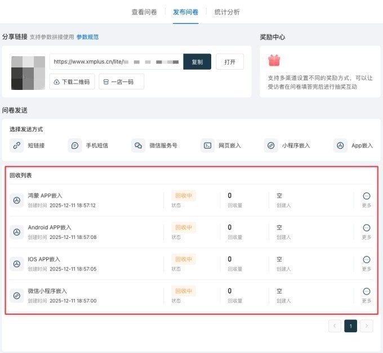Open the IOS APP嵌入 entry
Image resolution: width=383 pixels, height=353 pixels.
(x=44, y=259)
